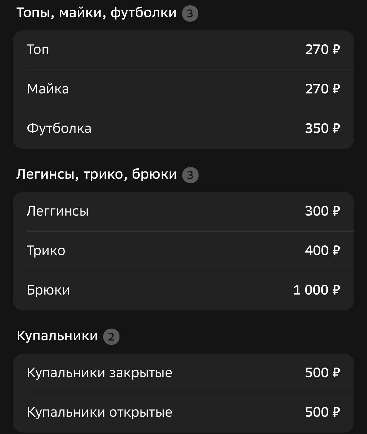
Task: Choose the Футболка item
Action: [x=183, y=129]
